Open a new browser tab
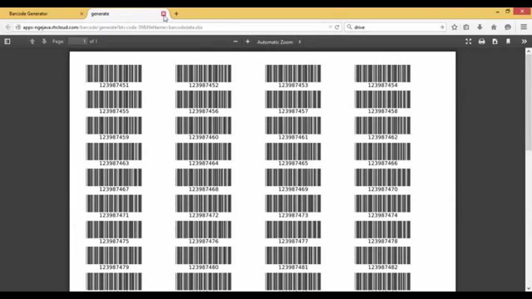532x299 pixels. point(176,14)
